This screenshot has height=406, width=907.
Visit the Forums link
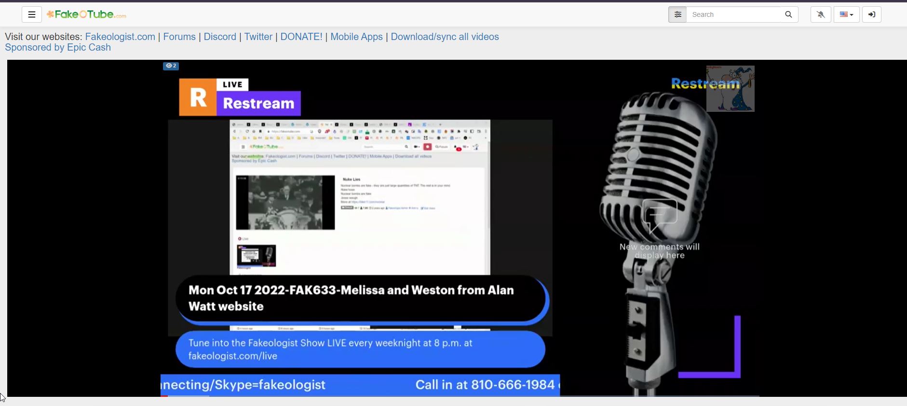tap(179, 37)
